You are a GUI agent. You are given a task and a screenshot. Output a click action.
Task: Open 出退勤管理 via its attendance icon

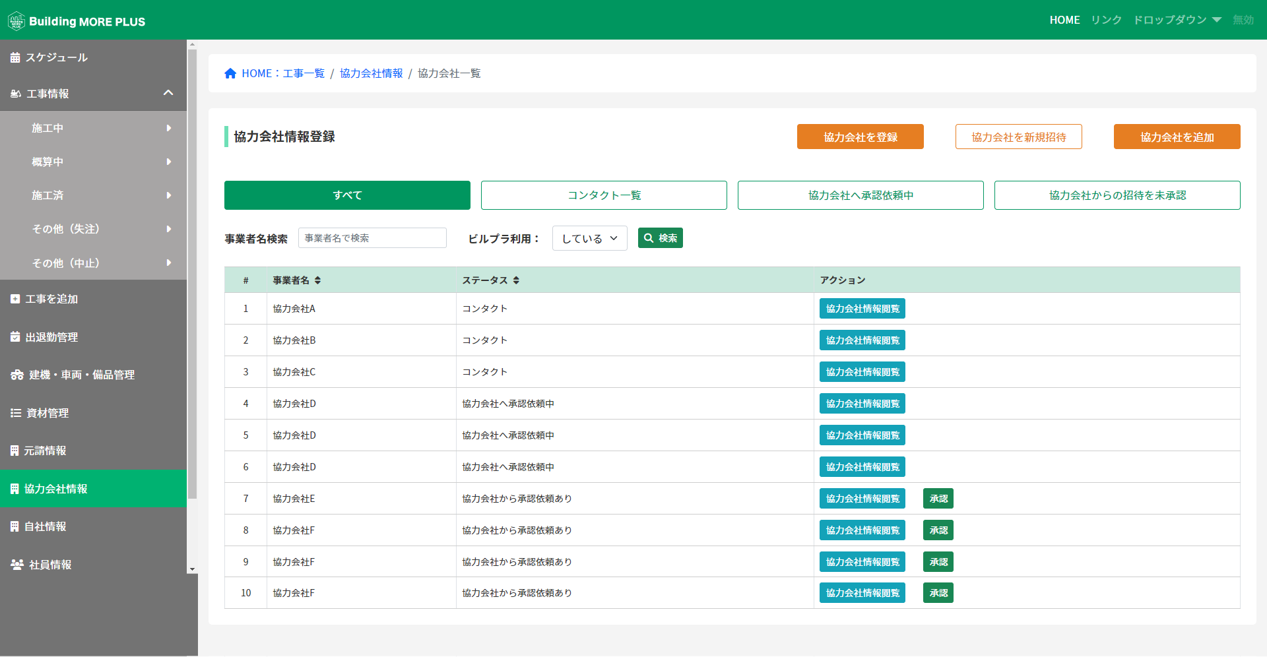[15, 337]
